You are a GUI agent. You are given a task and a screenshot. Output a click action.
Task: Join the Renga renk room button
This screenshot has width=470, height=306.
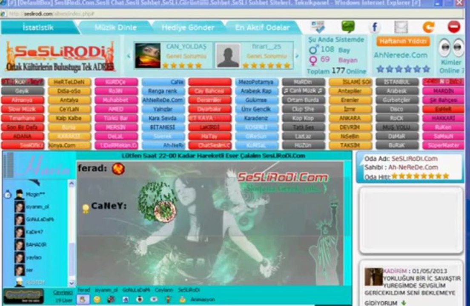pos(163,91)
